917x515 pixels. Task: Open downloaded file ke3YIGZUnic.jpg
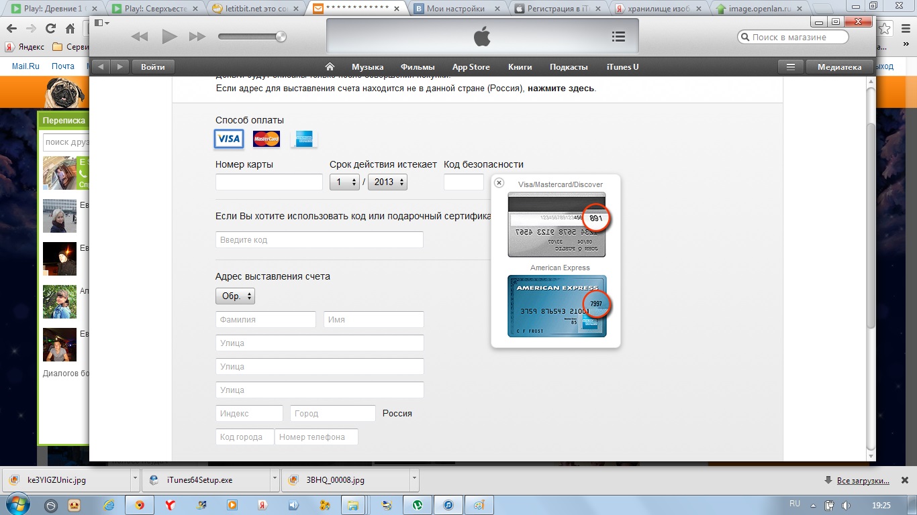tap(66, 480)
